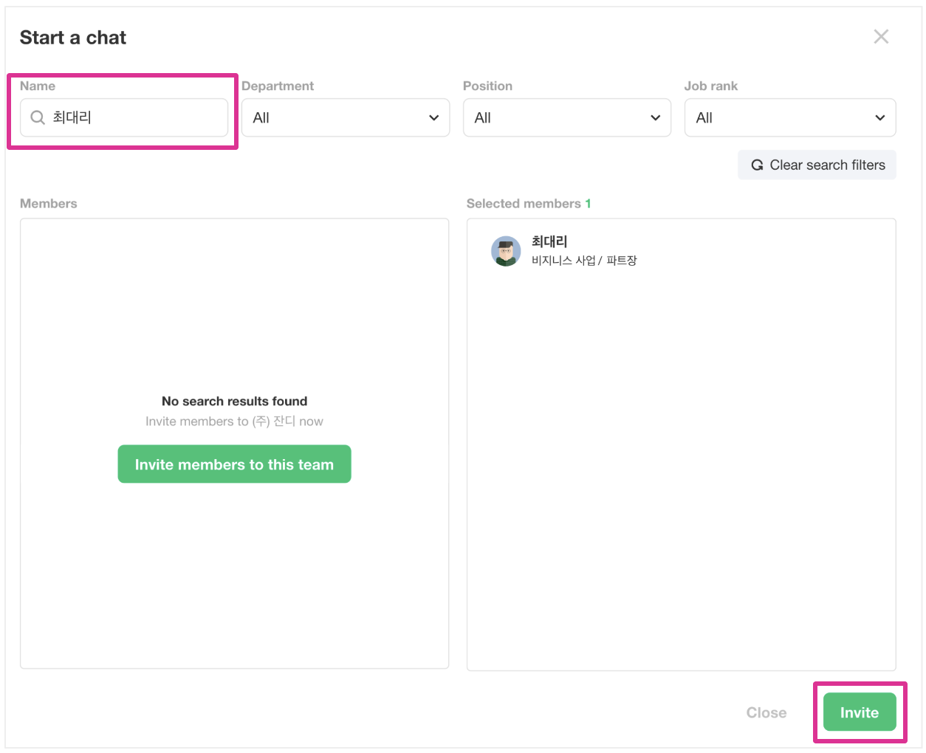The height and width of the screenshot is (753, 926).
Task: Click the refresh icon in Clear search filters
Action: click(x=757, y=165)
